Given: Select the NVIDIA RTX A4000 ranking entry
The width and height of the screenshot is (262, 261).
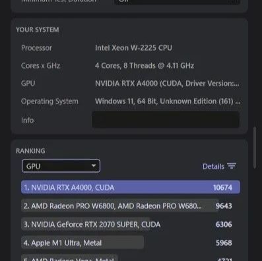Looking at the screenshot, I should coord(131,187).
